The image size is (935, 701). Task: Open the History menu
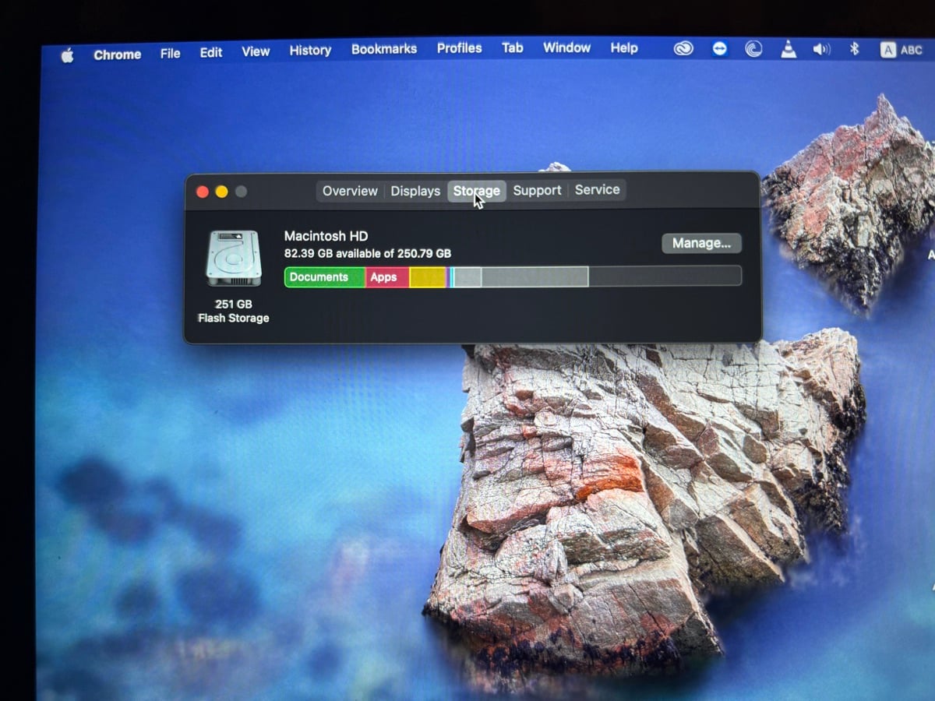point(310,51)
